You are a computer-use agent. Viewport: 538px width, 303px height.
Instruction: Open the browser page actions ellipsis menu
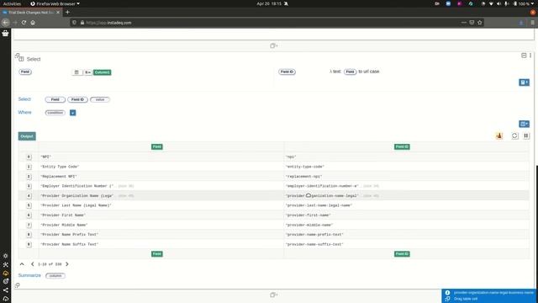click(x=464, y=23)
